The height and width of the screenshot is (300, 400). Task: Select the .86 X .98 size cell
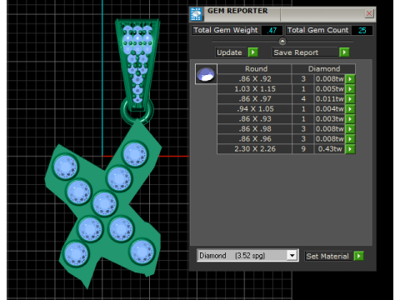pyautogui.click(x=255, y=129)
